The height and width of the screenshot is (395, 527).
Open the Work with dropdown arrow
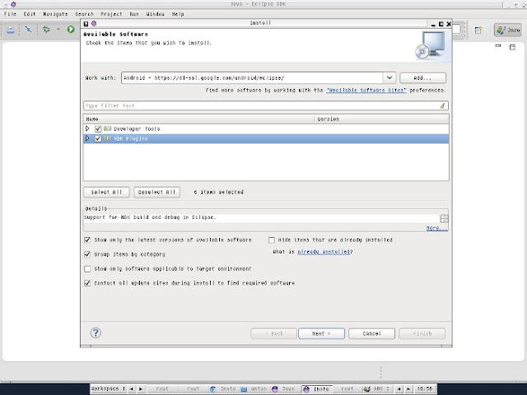point(389,78)
